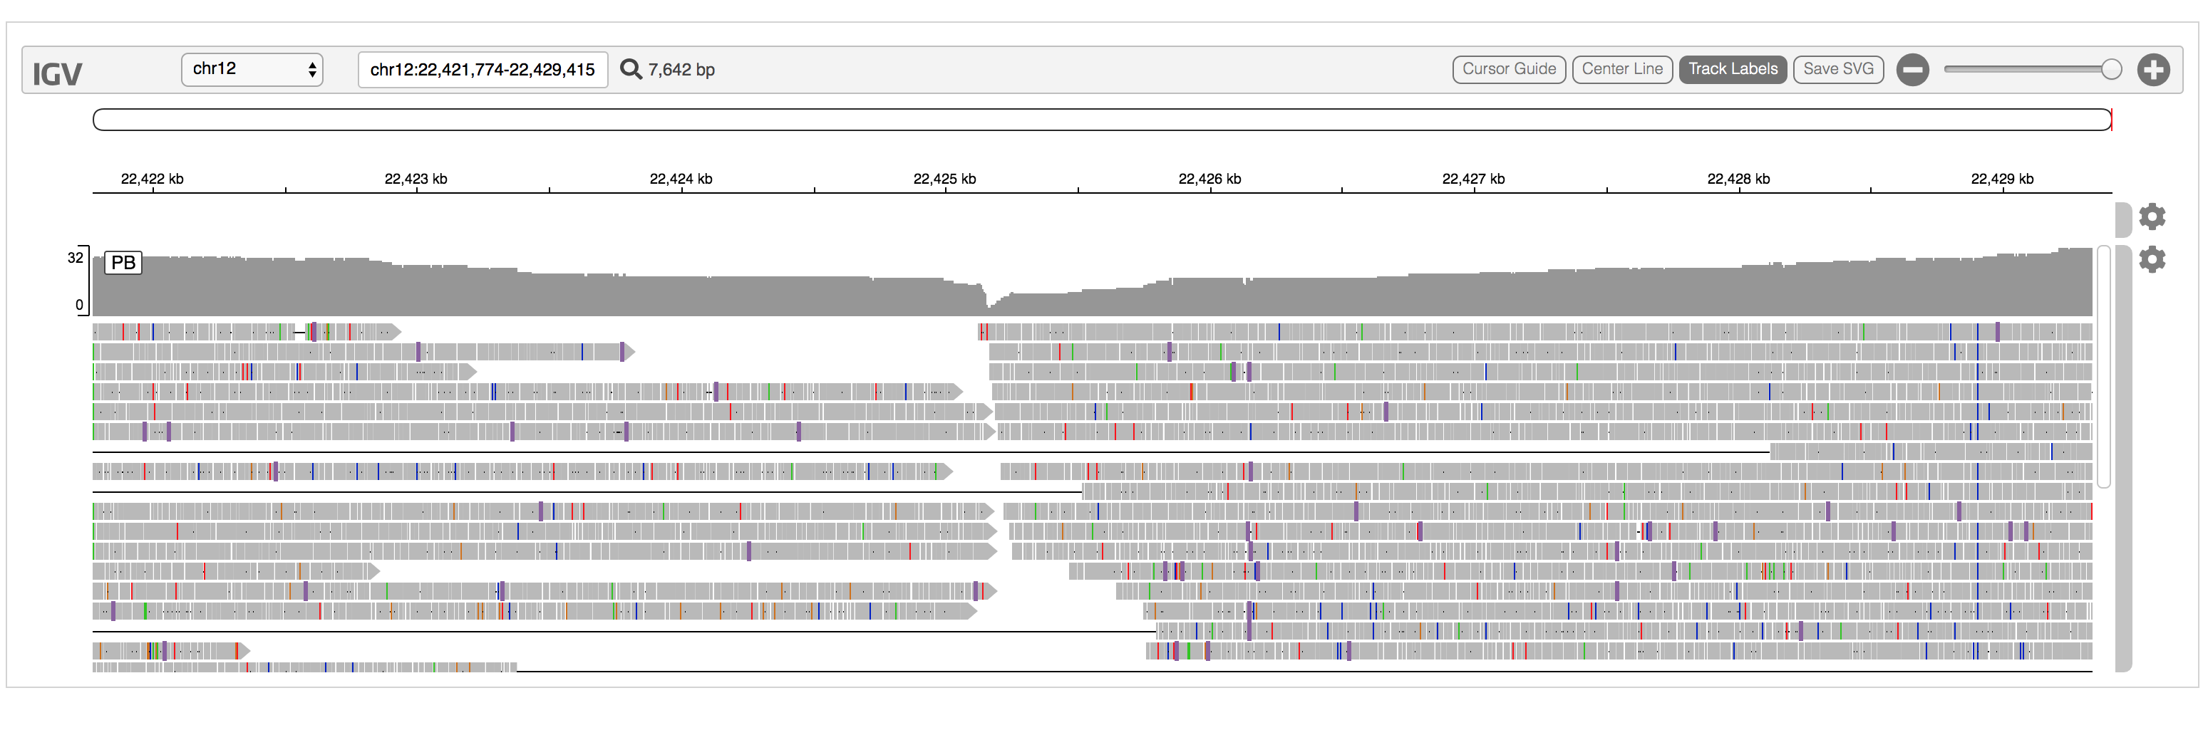This screenshot has width=2208, height=735.
Task: Click the zoom slider handle
Action: [x=2111, y=71]
